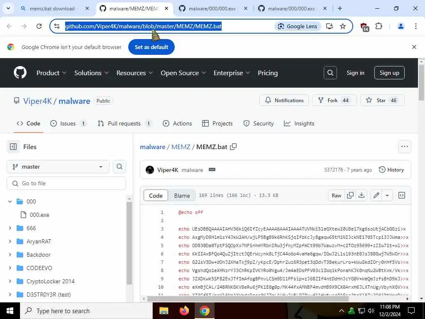This screenshot has height=319, width=425.
Task: Bookmark this page with the star icon
Action: point(343,26)
